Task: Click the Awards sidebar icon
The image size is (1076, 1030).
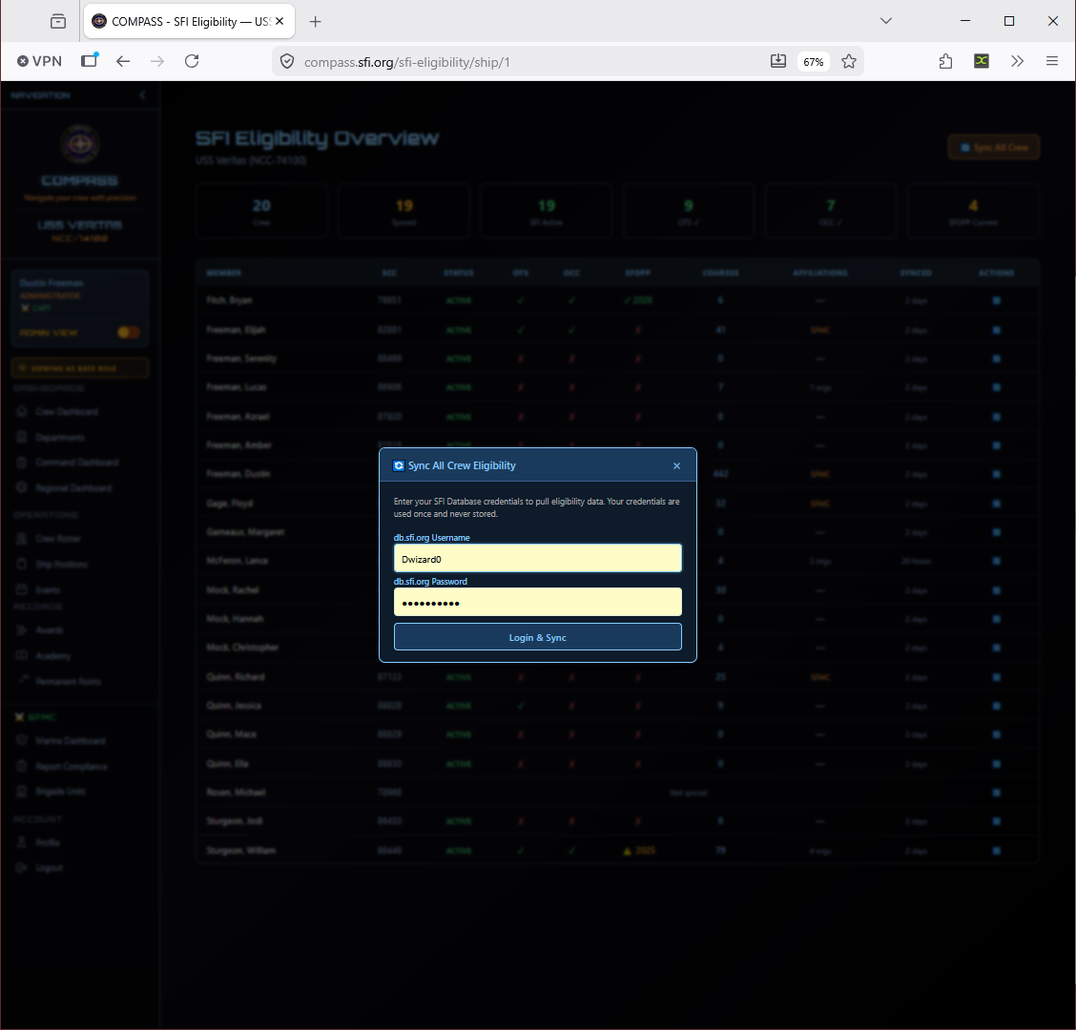Action: pyautogui.click(x=22, y=630)
